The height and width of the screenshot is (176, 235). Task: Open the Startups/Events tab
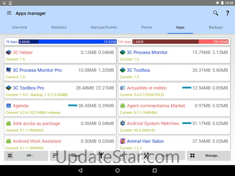[x=104, y=27]
